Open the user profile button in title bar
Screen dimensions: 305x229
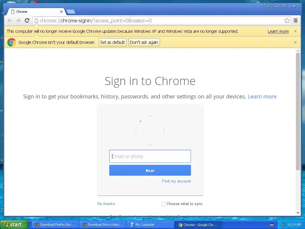(x=267, y=6)
